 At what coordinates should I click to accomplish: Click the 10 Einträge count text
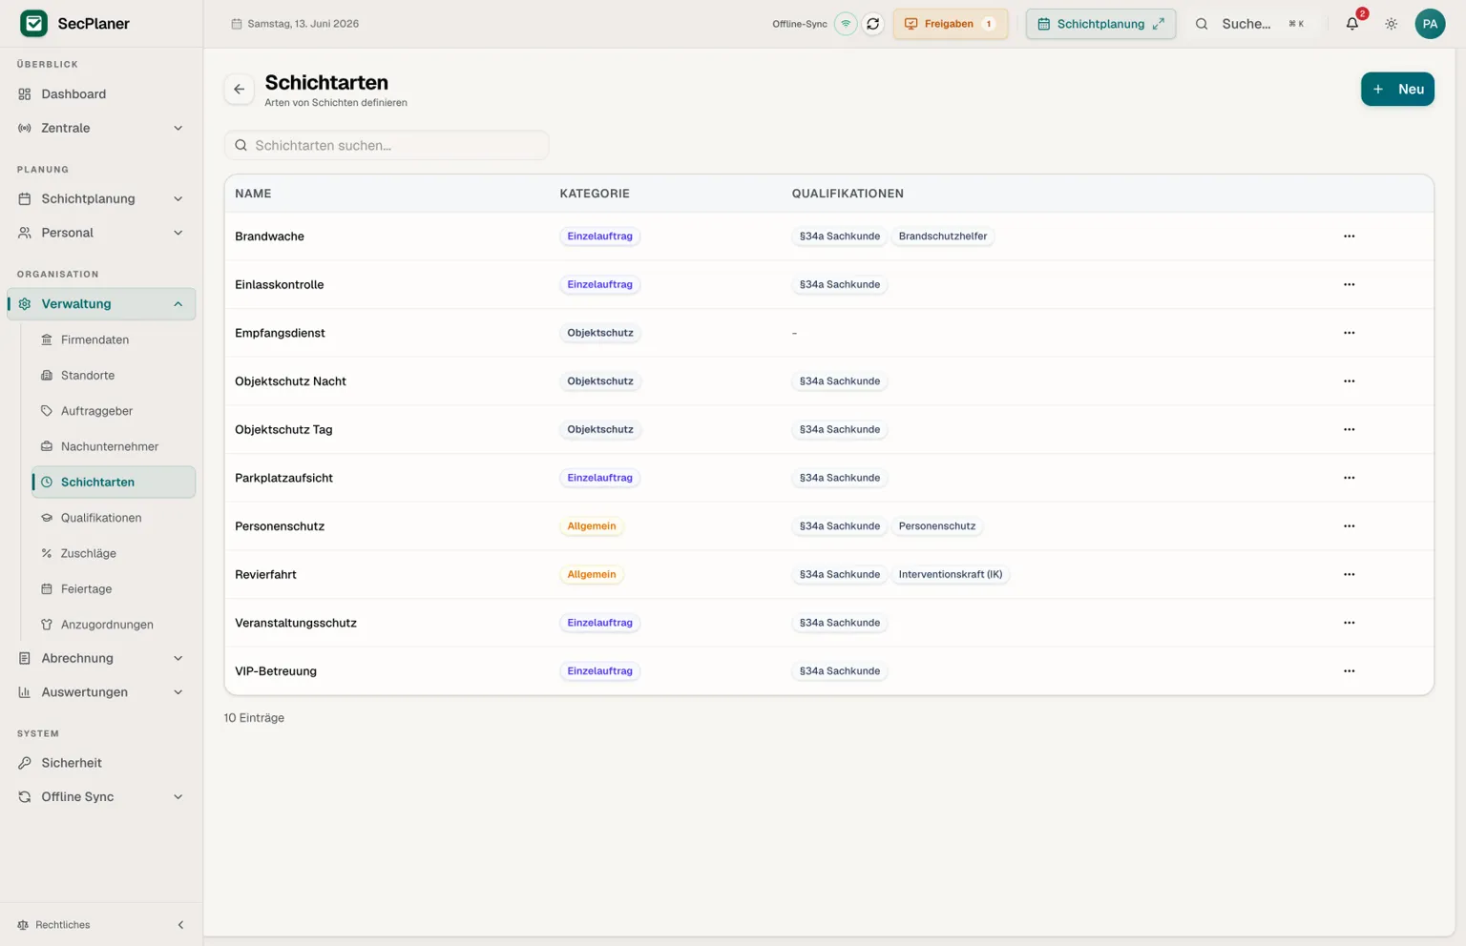click(254, 718)
